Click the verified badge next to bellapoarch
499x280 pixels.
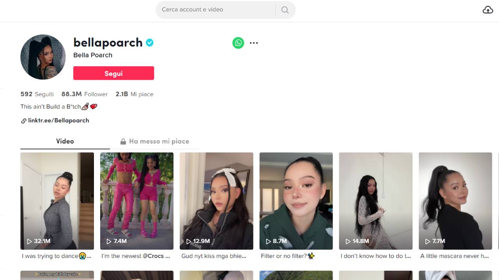[150, 42]
